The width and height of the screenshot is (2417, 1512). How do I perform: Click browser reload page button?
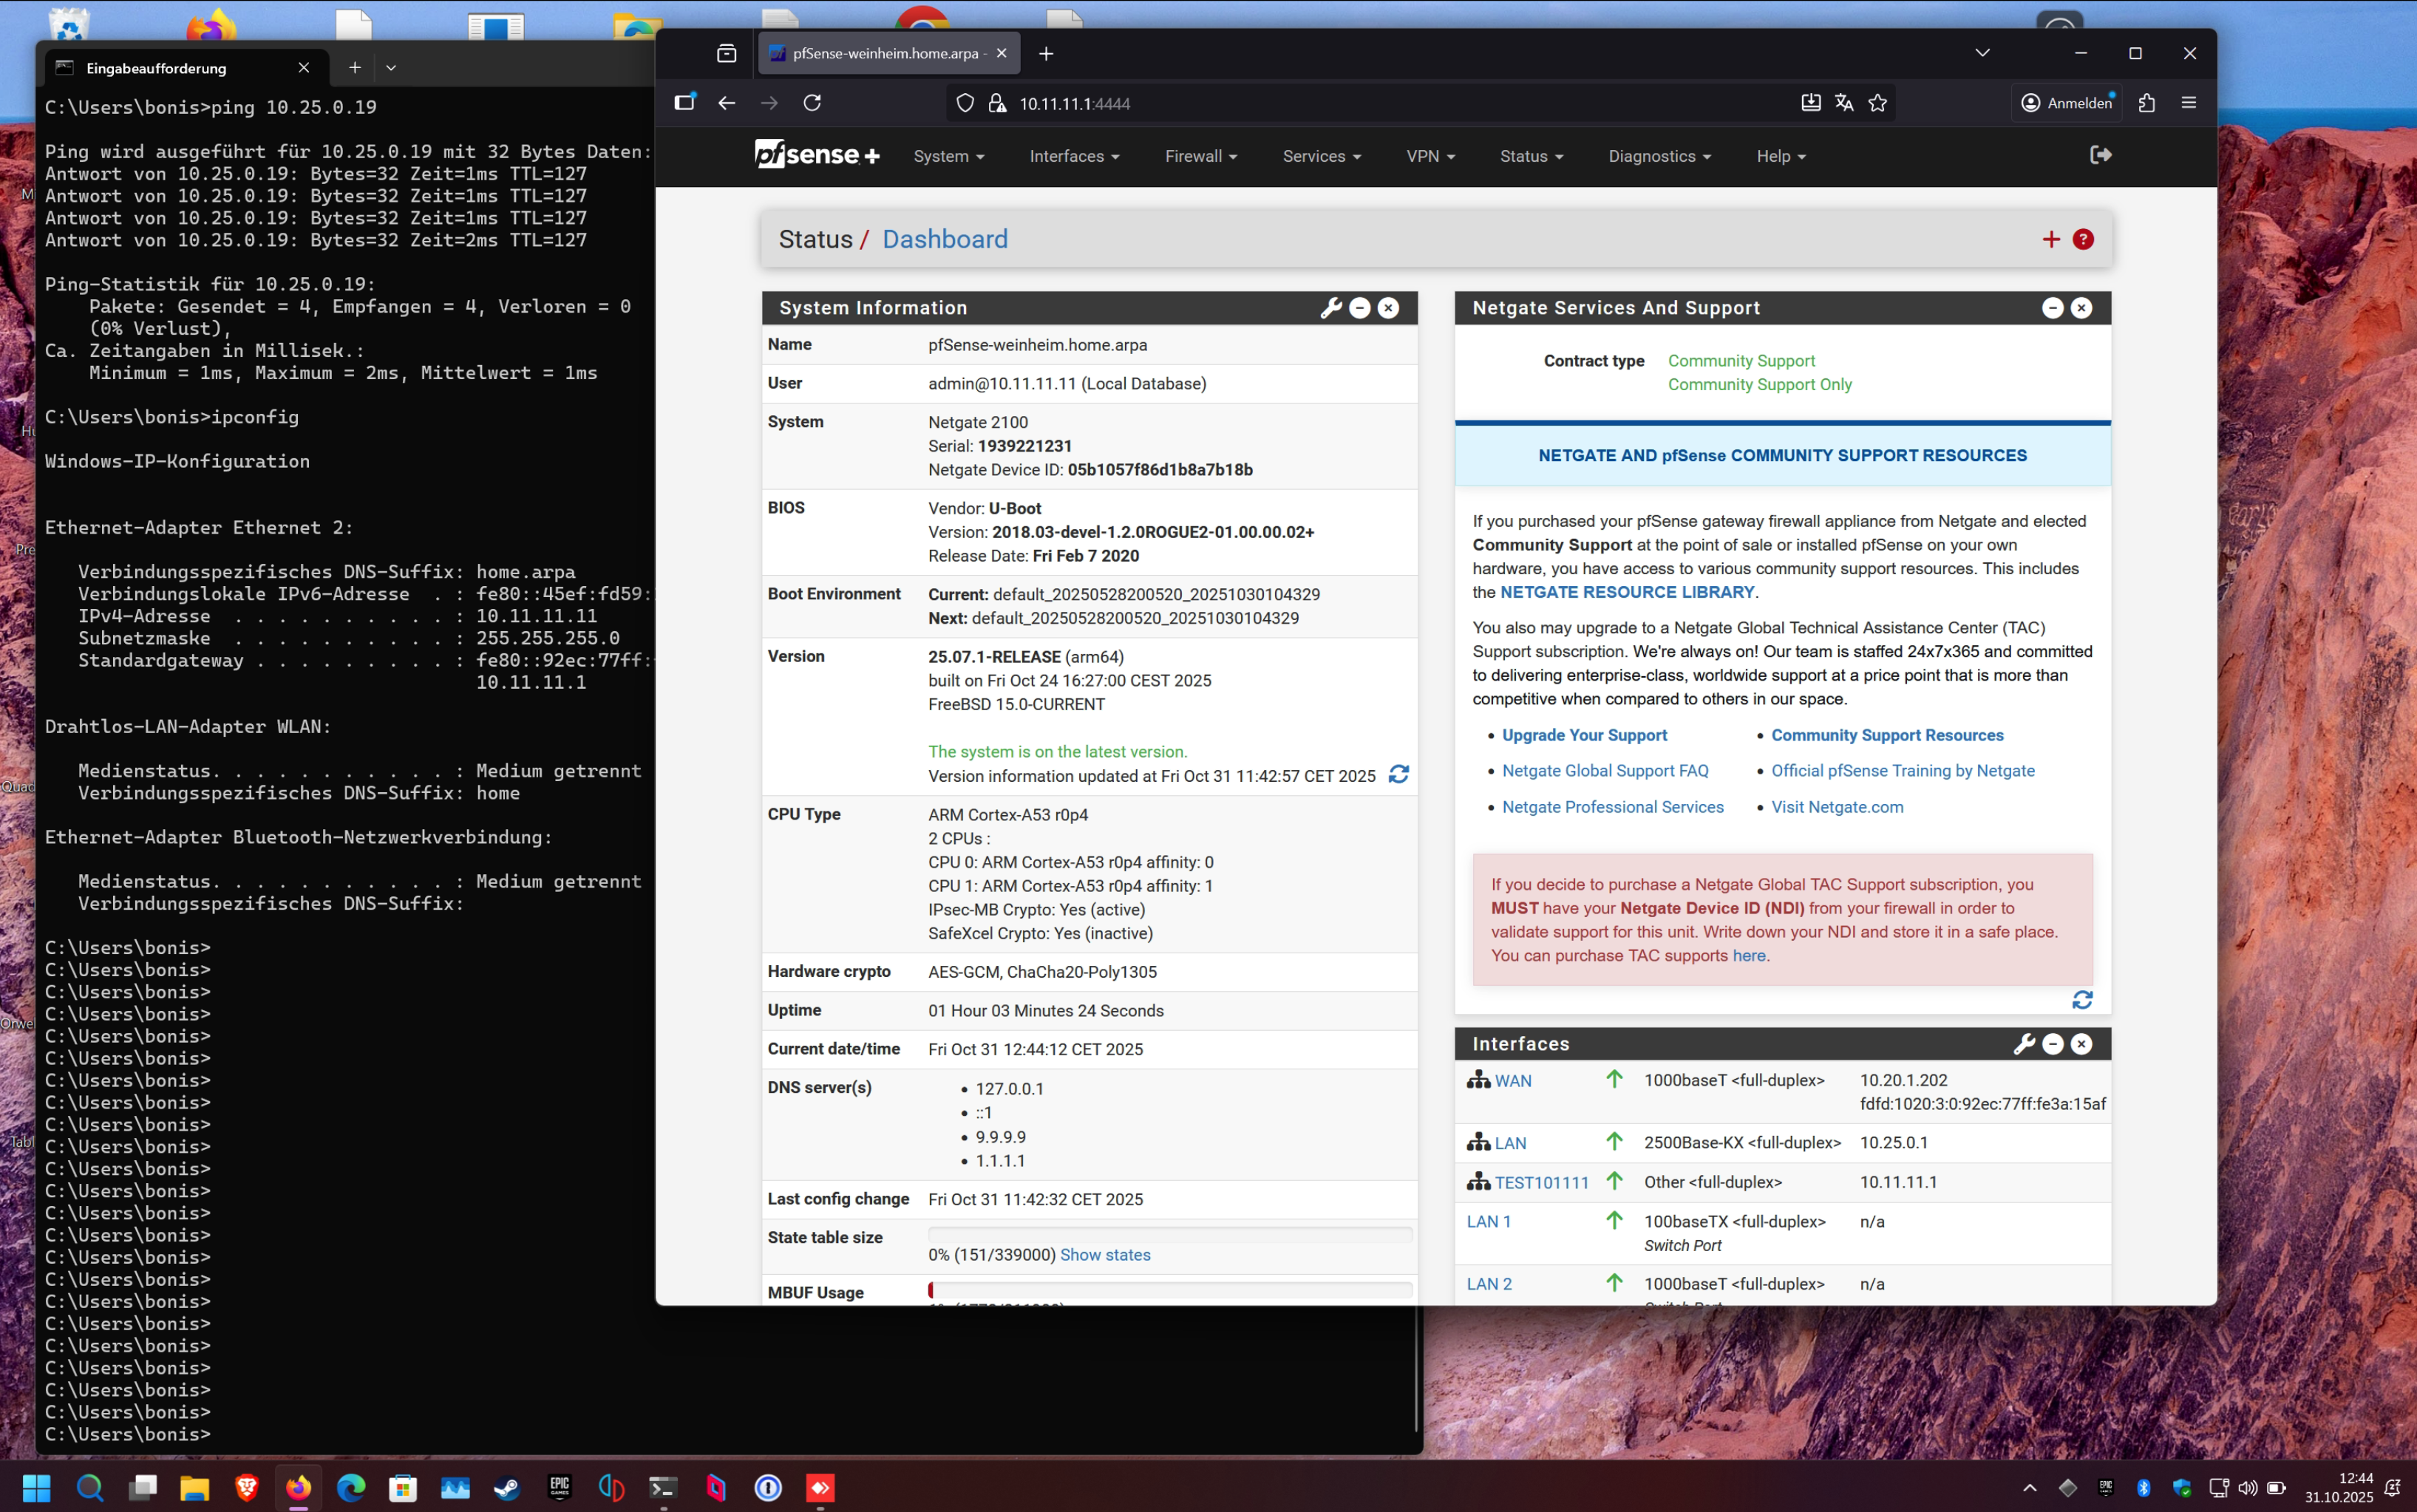(x=812, y=103)
